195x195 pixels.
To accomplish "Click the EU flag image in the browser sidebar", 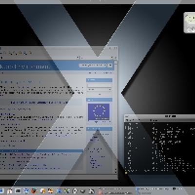I will pos(98,112).
